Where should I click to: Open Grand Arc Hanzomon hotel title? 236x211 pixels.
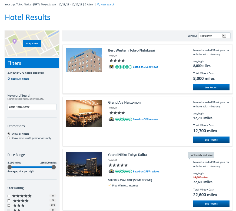point(124,103)
